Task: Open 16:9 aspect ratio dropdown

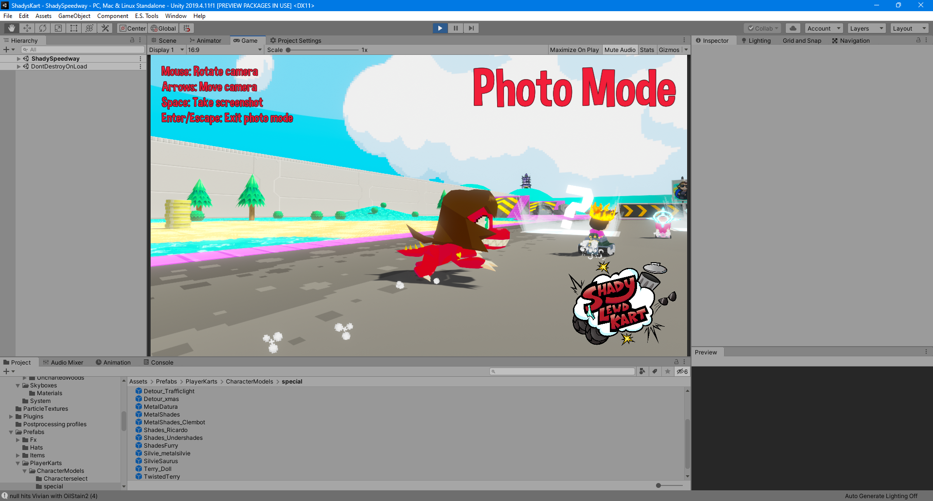Action: click(225, 50)
